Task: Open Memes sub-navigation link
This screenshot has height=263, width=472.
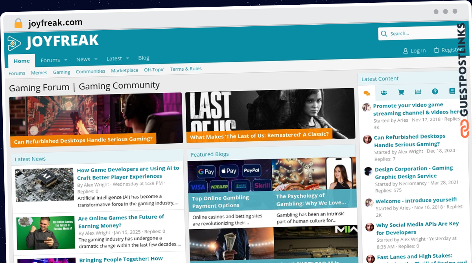Action: (39, 73)
